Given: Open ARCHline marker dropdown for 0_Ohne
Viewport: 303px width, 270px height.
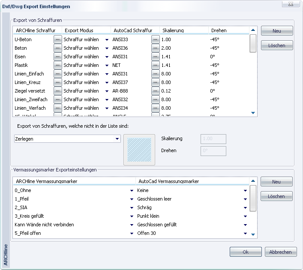Looking at the screenshot, I should 132,191.
